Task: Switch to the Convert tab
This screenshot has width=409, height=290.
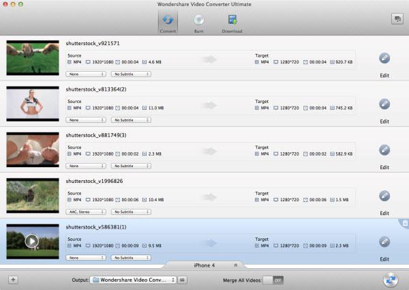Action: click(168, 23)
